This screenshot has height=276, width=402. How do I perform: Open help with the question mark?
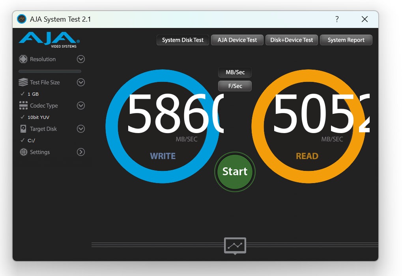click(337, 19)
